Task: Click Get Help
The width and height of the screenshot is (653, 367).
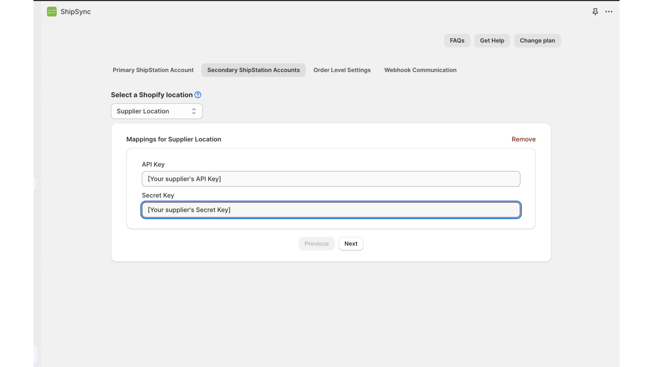Action: click(x=492, y=40)
